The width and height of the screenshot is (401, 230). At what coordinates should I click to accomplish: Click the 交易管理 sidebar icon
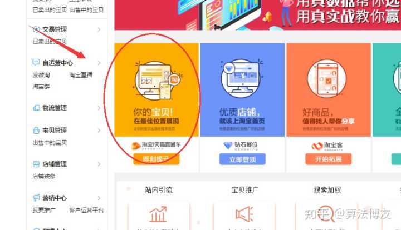36,29
